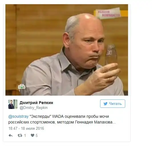Click the glass bottle in the photo
This screenshot has height=146, width=152.
(111, 55)
